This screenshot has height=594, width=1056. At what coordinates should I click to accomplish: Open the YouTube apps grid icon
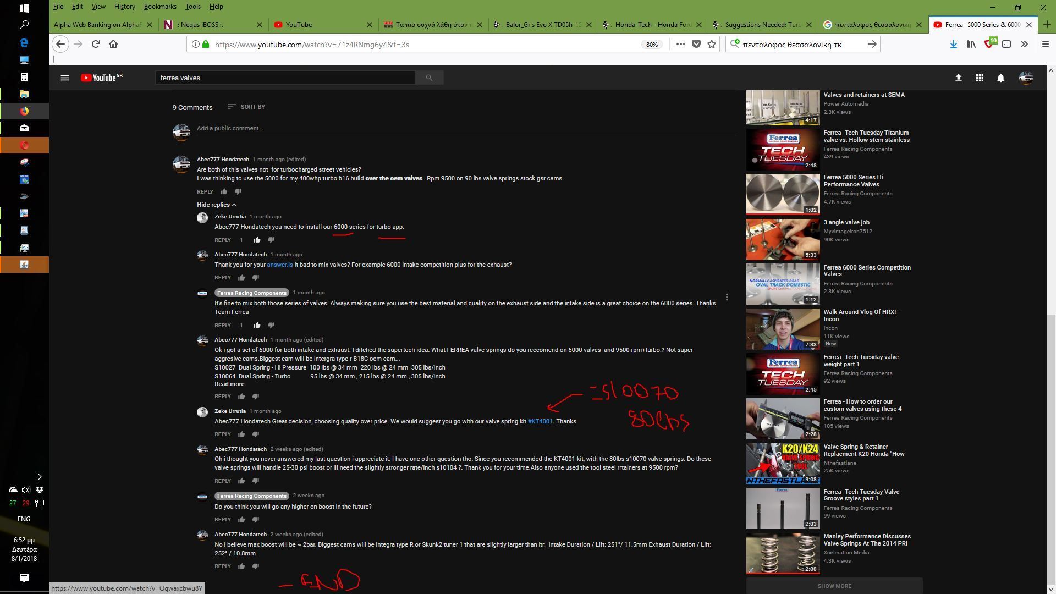pos(980,78)
